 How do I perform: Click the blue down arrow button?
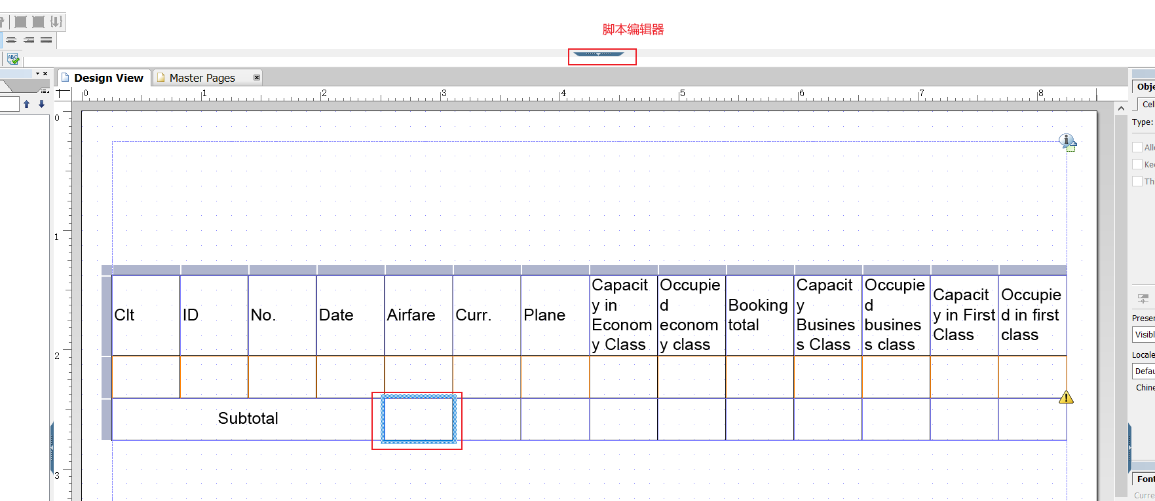[41, 104]
